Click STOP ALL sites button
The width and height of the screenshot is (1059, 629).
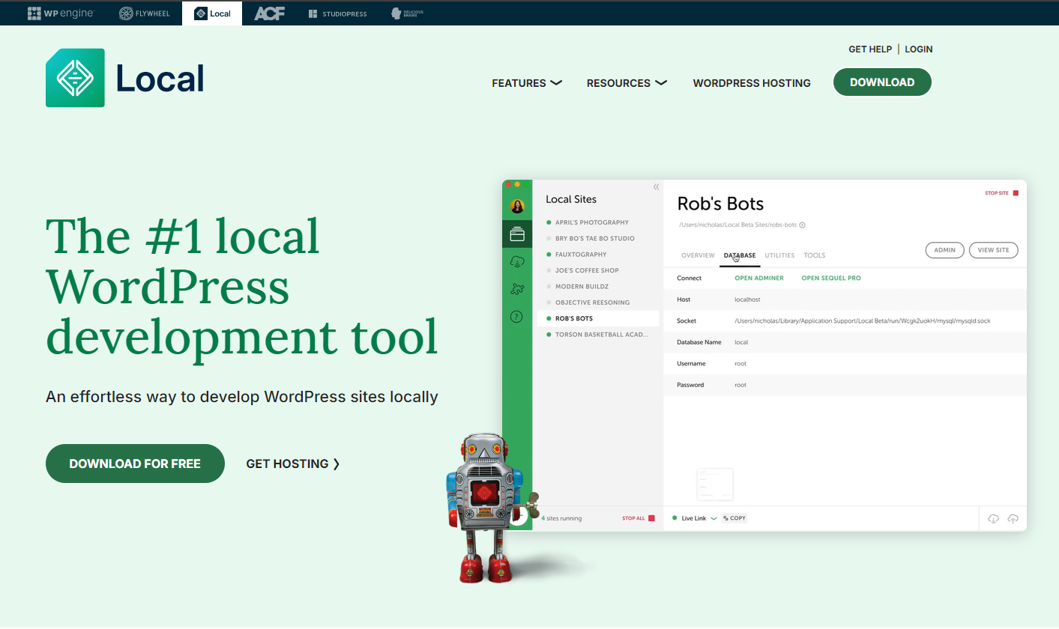(x=639, y=518)
